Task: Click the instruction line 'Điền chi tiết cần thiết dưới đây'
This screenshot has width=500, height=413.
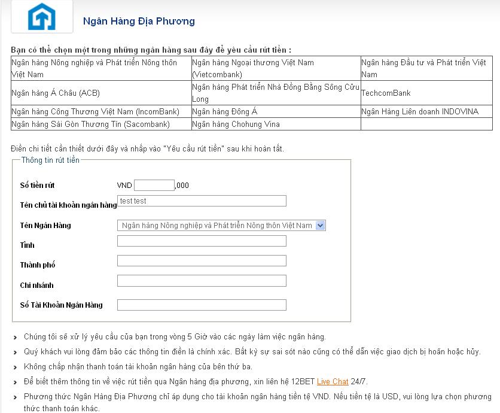Action: coord(147,148)
